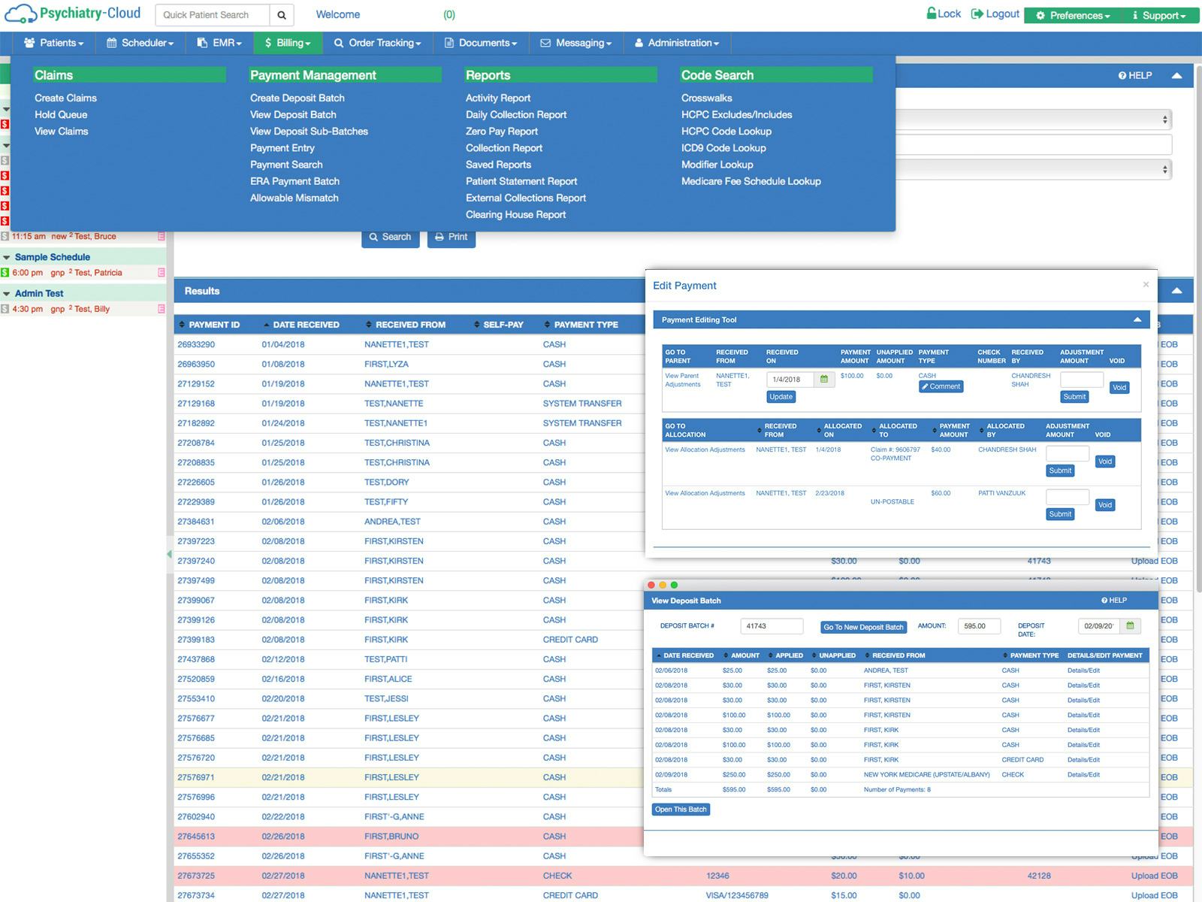
Task: Click the Lock icon in the header
Action: click(931, 13)
